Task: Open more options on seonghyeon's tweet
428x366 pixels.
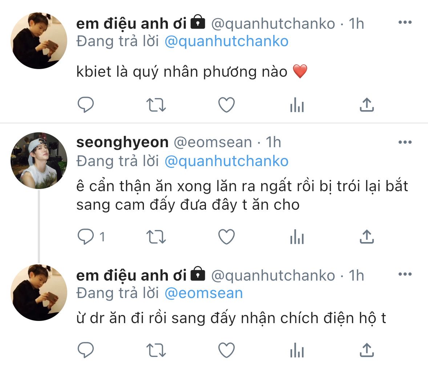Action: click(x=405, y=142)
